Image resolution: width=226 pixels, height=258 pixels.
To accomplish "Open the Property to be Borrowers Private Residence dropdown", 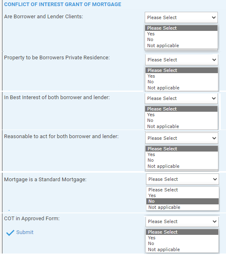I will coord(182,60).
